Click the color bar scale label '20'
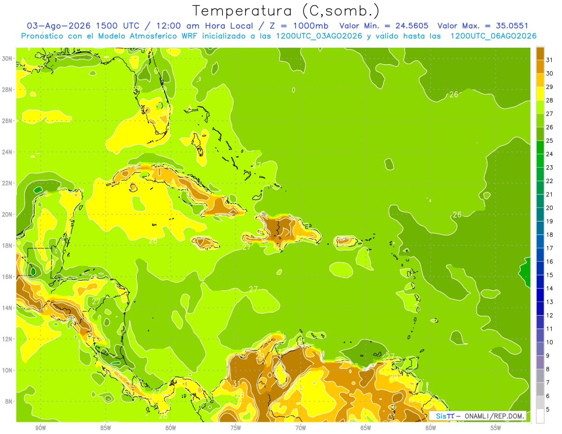The width and height of the screenshot is (562, 434). (549, 208)
